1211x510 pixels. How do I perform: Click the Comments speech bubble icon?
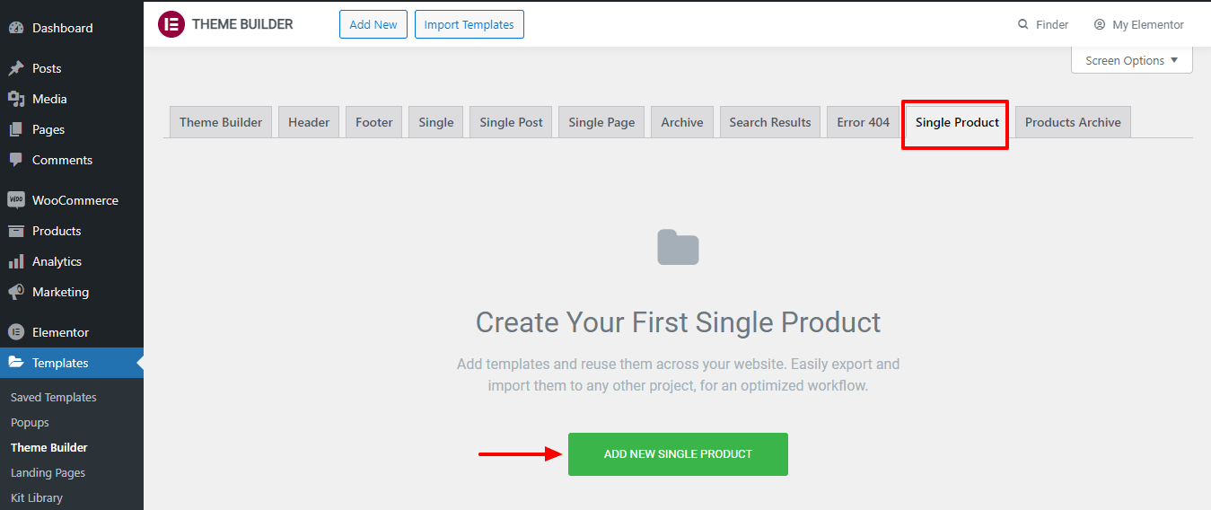coord(16,160)
